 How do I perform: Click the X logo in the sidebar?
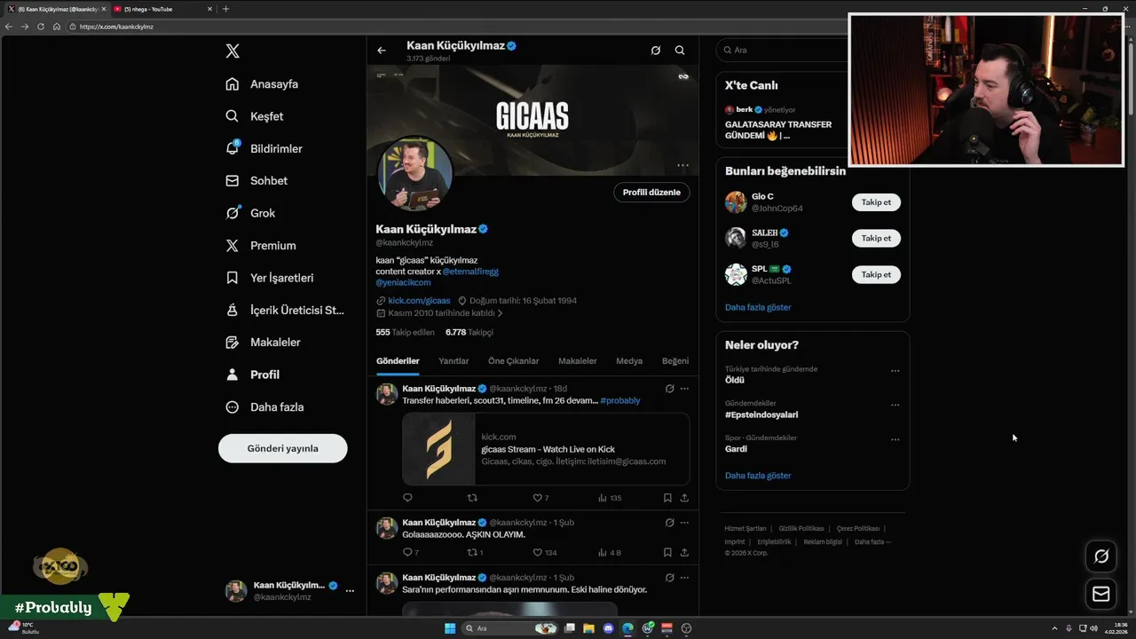[233, 51]
